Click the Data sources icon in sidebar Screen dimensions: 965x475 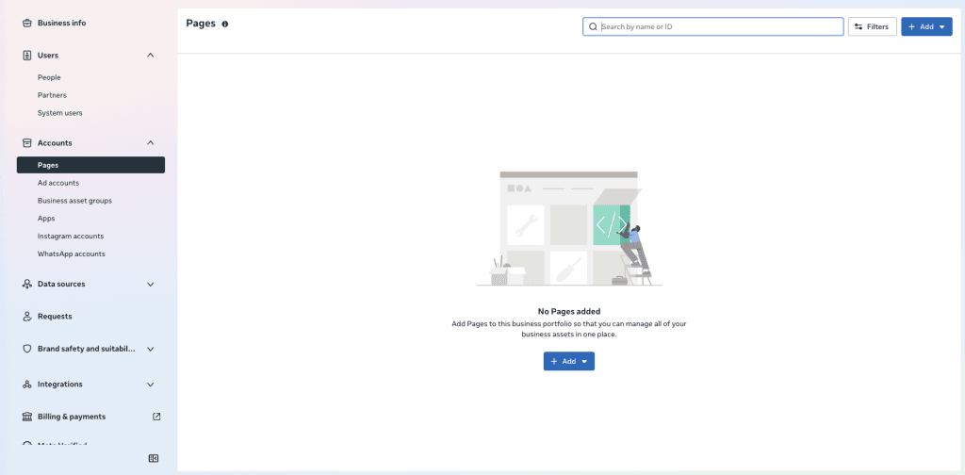(x=27, y=284)
